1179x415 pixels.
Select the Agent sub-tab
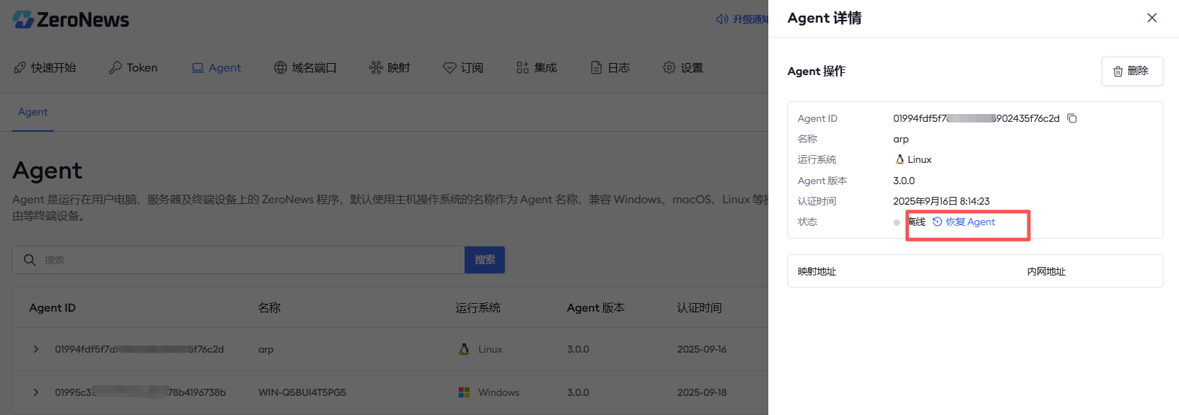pyautogui.click(x=33, y=112)
